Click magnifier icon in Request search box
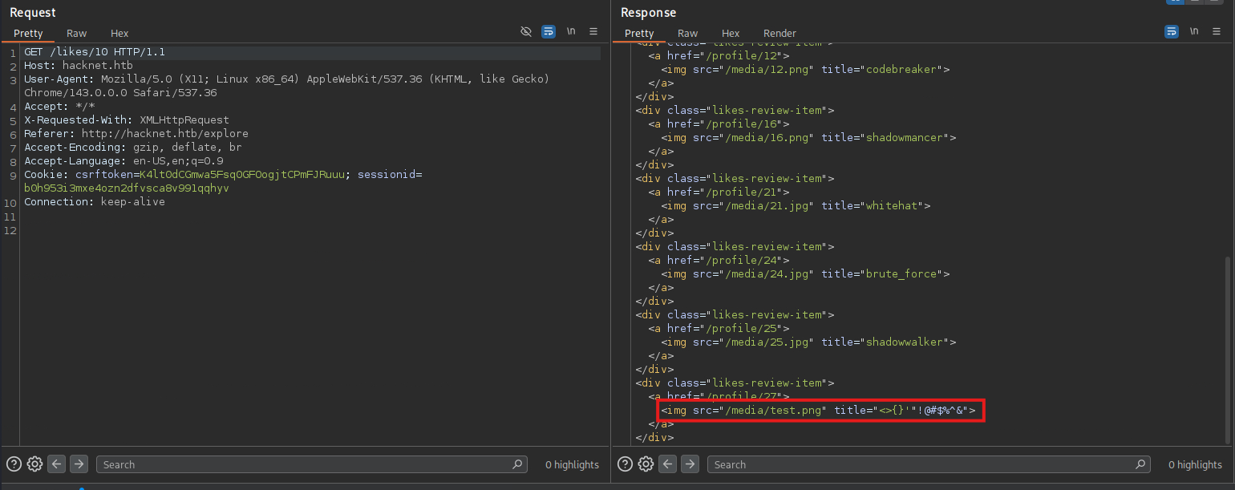Image resolution: width=1235 pixels, height=490 pixels. (x=517, y=464)
